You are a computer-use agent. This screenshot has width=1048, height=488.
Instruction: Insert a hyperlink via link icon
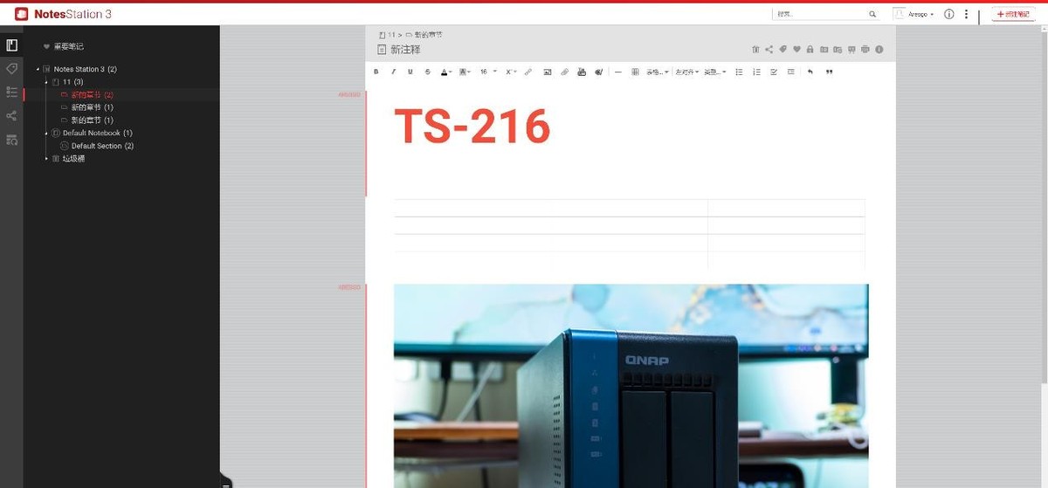528,72
